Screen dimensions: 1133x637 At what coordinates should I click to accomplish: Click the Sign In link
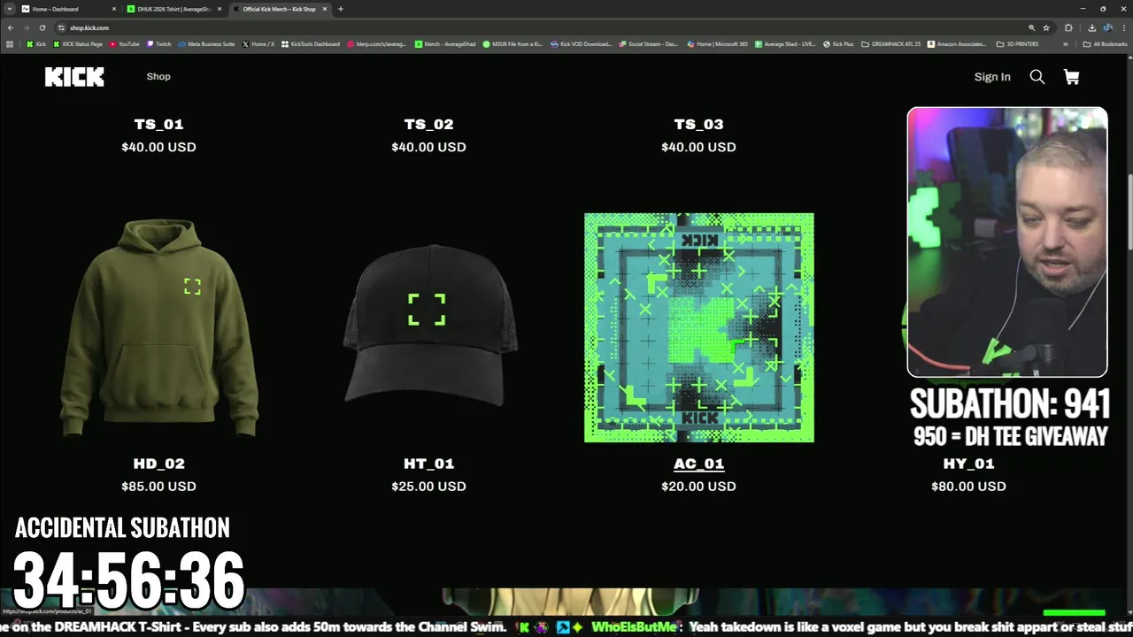coord(992,77)
